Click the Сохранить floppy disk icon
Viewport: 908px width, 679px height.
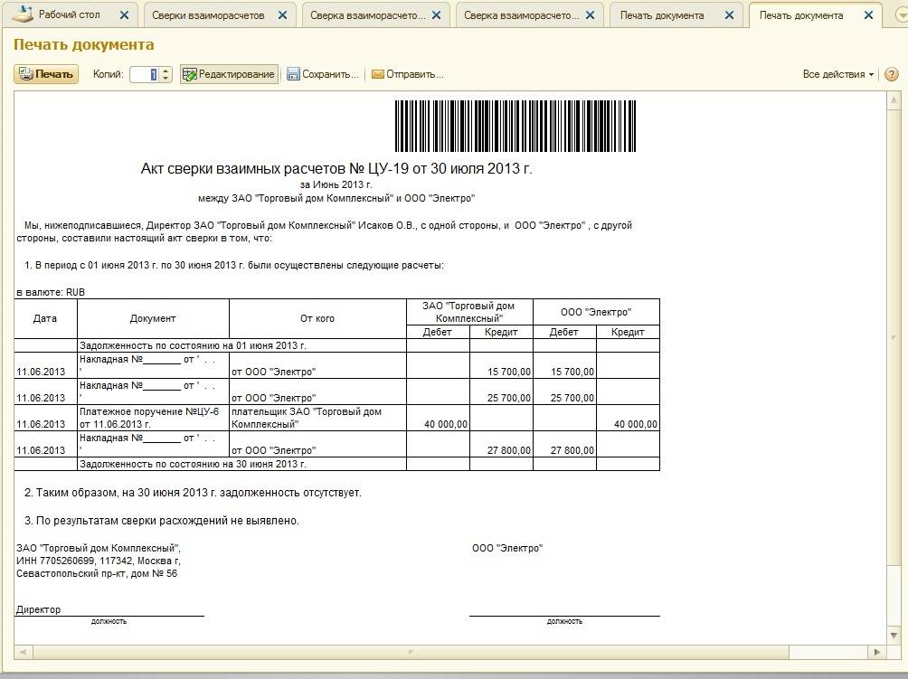tap(293, 74)
